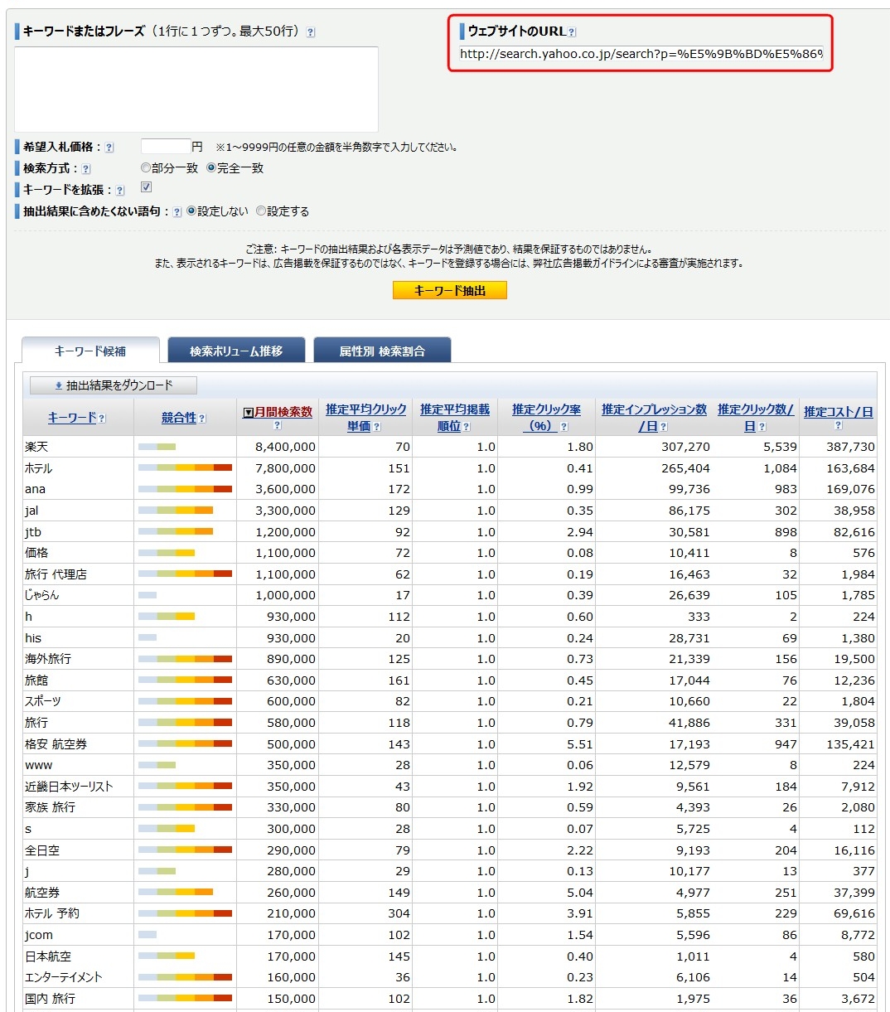Select 完全一致 search method
890x1012 pixels.
coord(211,168)
